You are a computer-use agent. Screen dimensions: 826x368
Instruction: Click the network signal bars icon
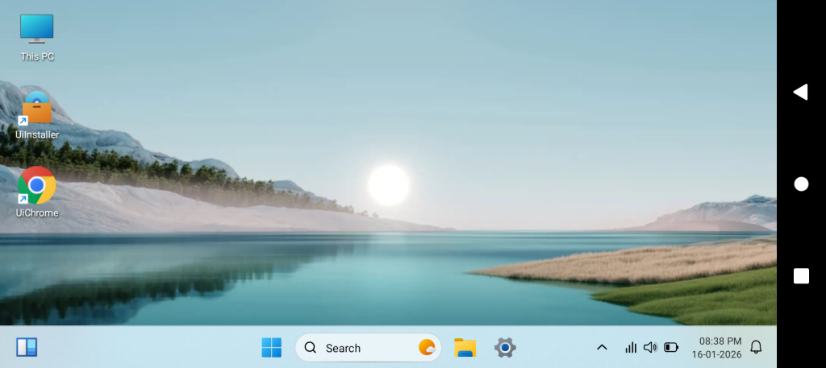click(631, 347)
